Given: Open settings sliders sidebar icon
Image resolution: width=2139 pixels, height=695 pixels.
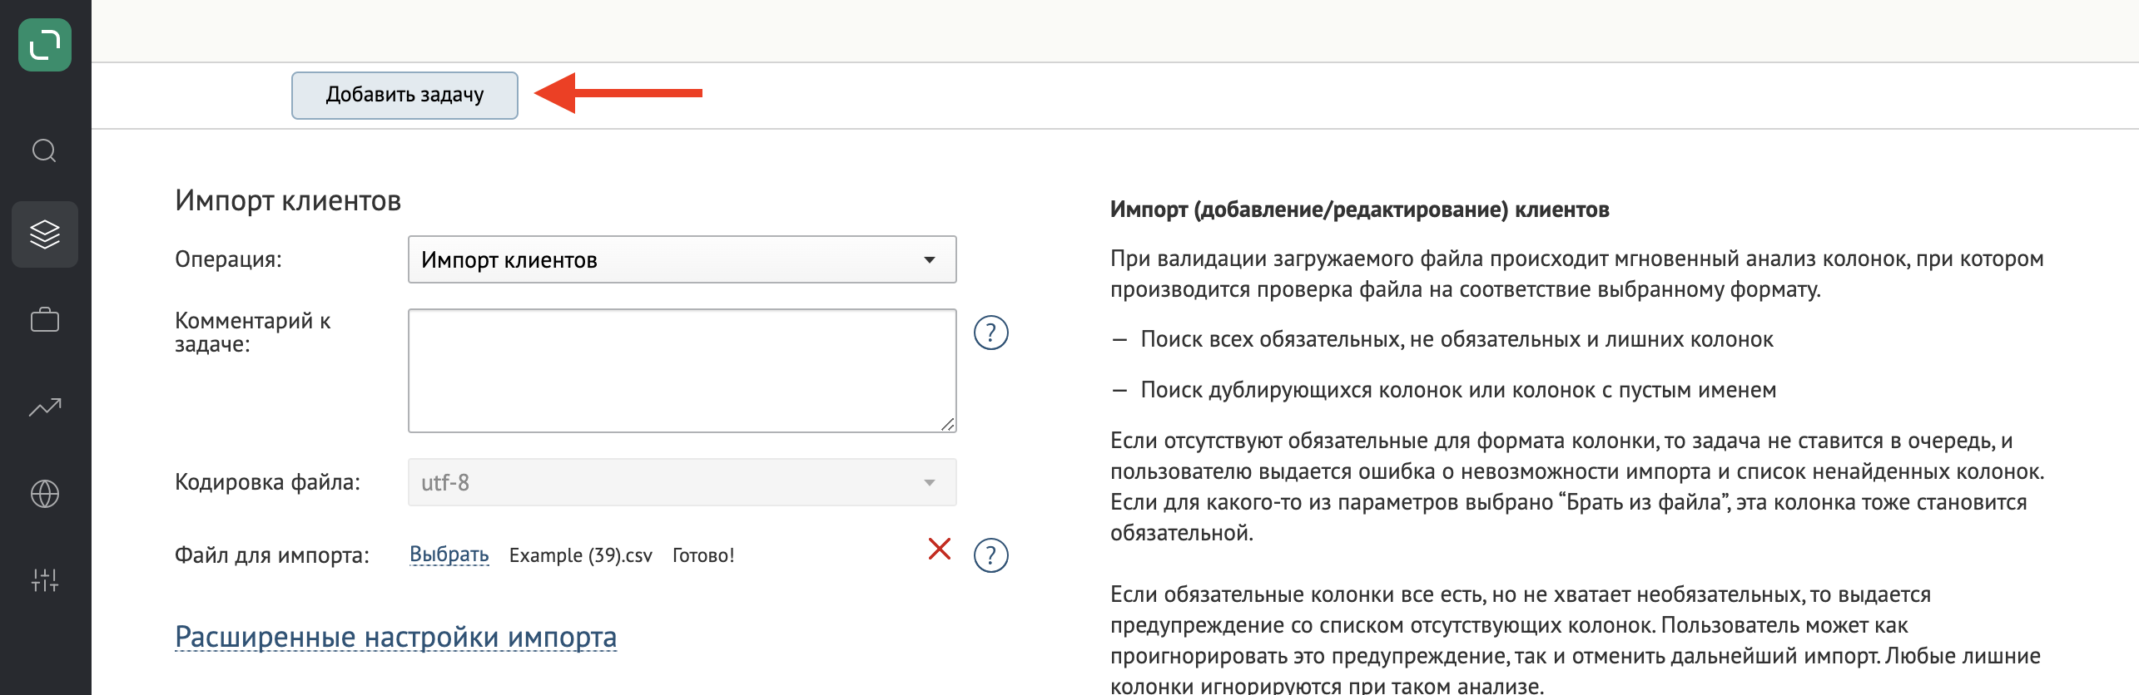Looking at the screenshot, I should click(45, 580).
